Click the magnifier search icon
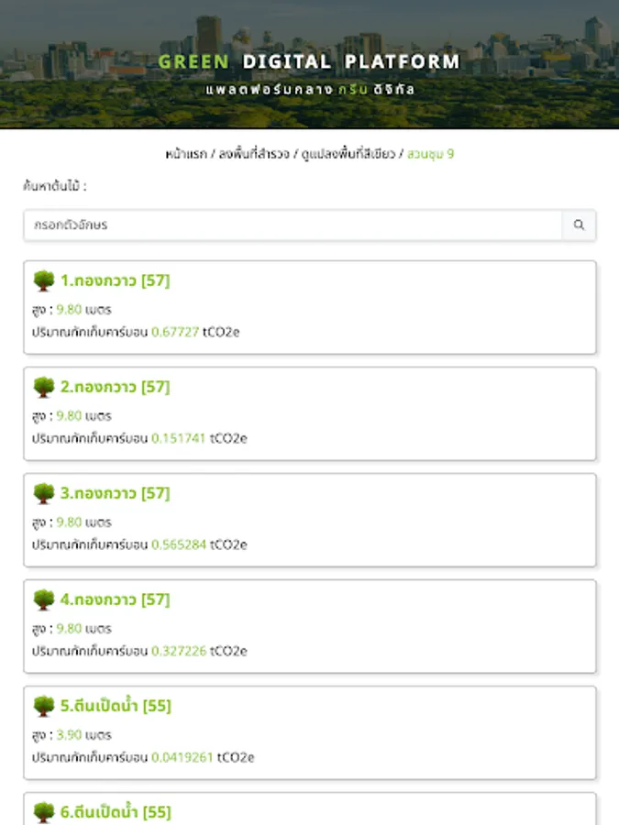This screenshot has height=825, width=619. pyautogui.click(x=579, y=225)
